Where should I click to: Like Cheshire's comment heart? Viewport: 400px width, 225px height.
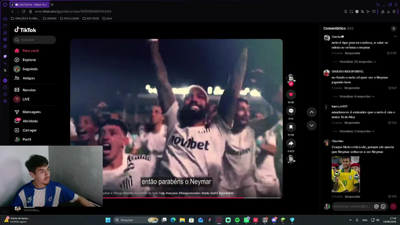pos(389,197)
